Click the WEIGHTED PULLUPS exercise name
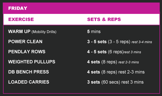The height and width of the screenshot is (96, 162). [x=32, y=62]
